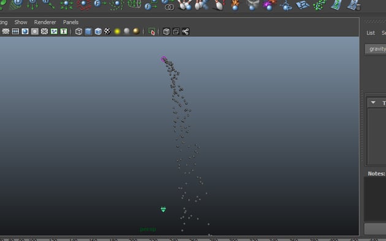Enable wireframe on shaded display
The height and width of the screenshot is (241, 386).
[98, 31]
